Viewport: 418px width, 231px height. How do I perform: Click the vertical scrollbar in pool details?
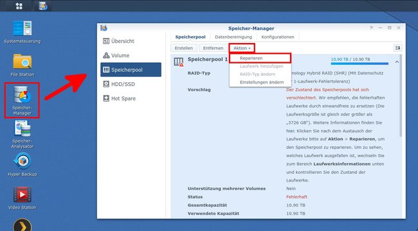pyautogui.click(x=401, y=96)
